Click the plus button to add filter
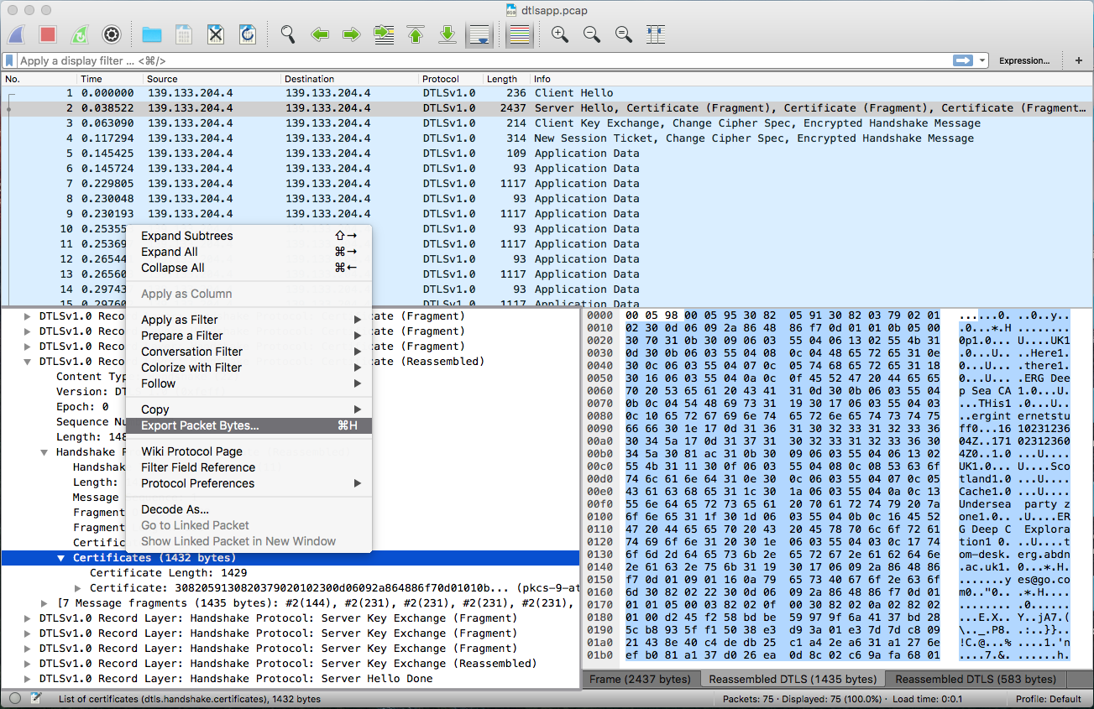The width and height of the screenshot is (1094, 709). (x=1079, y=60)
